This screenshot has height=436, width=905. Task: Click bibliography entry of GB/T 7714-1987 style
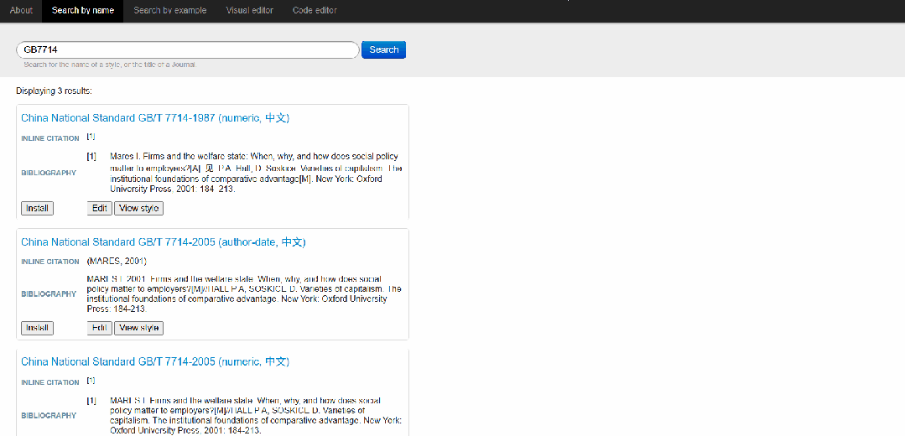pos(244,173)
